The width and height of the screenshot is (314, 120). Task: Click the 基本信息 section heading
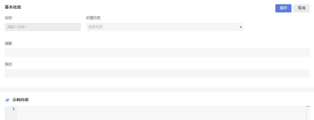pos(13,7)
